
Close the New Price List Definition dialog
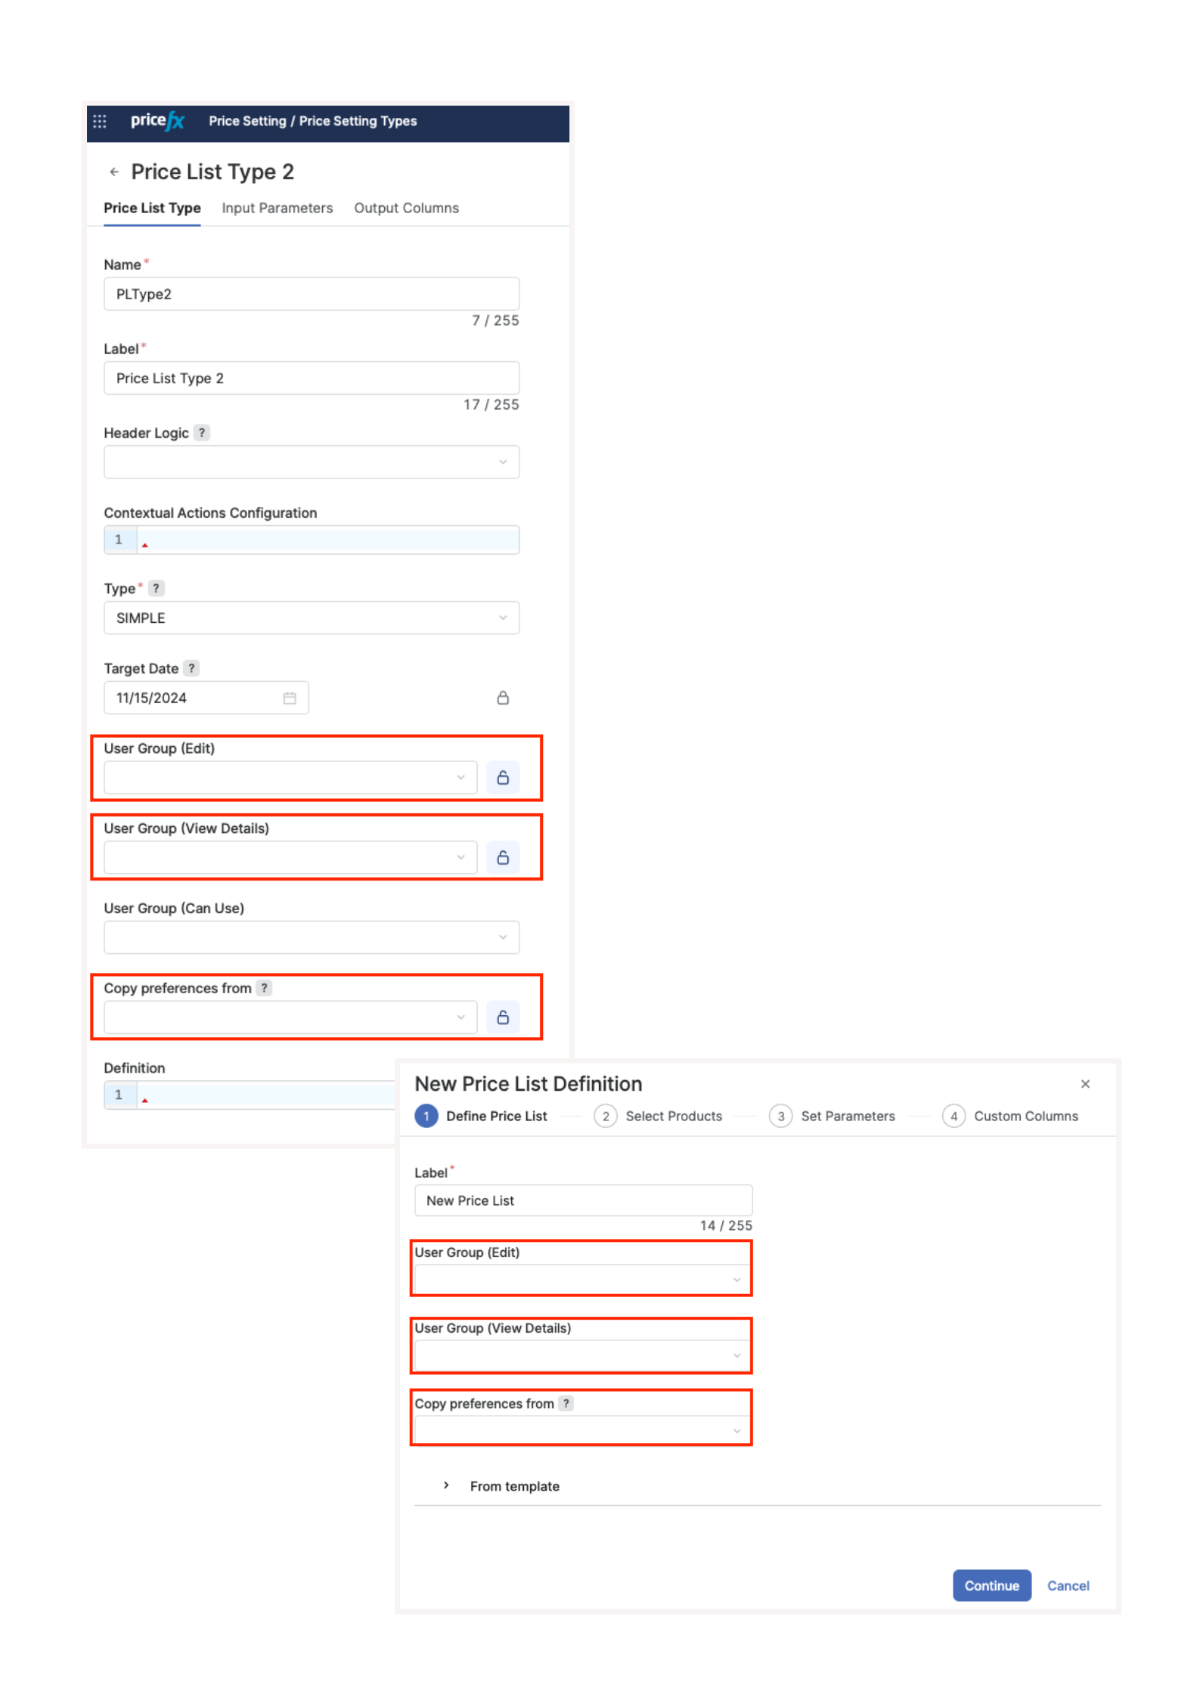1086,1085
